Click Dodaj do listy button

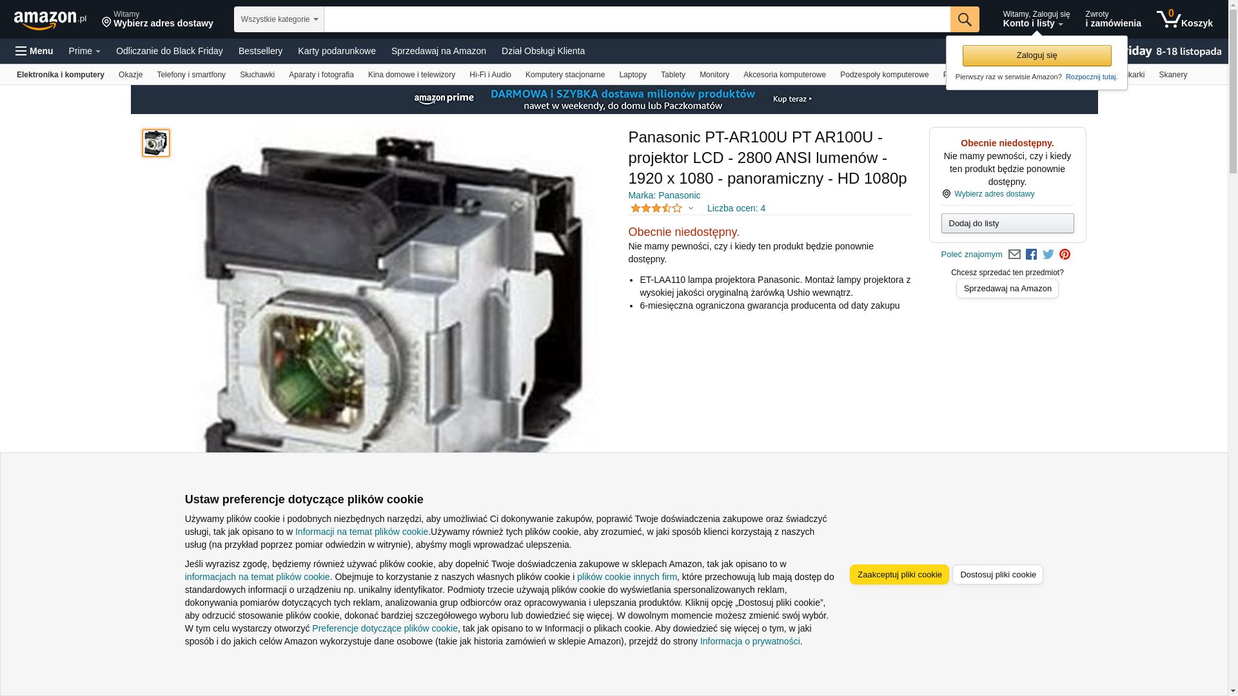1007,223
